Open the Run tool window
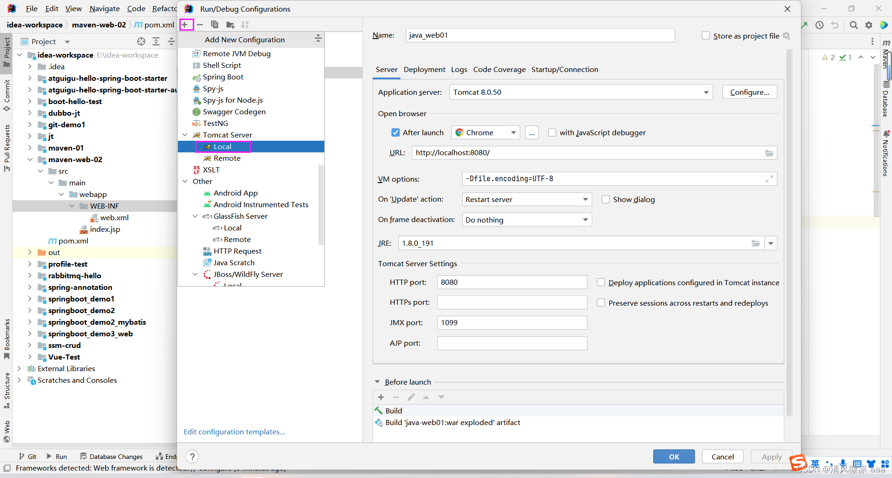892x478 pixels. pyautogui.click(x=57, y=457)
